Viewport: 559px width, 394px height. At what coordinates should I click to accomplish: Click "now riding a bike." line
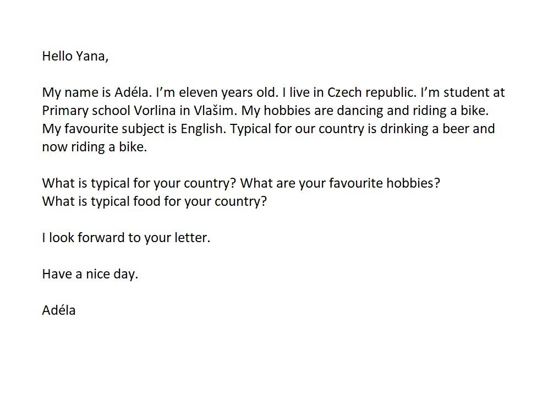(95, 147)
